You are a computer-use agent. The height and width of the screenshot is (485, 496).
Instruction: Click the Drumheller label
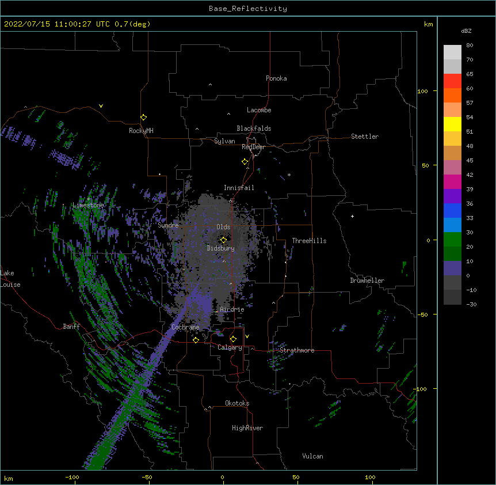tap(367, 281)
